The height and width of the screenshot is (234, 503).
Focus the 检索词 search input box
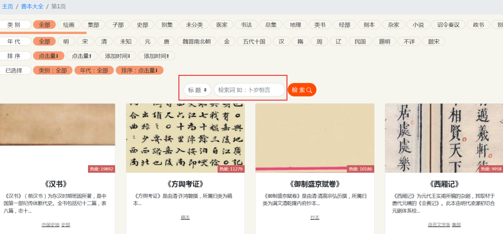click(x=250, y=90)
